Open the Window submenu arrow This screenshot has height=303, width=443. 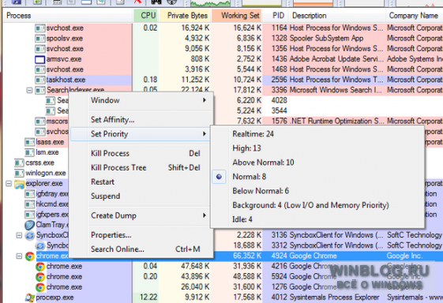click(x=205, y=100)
